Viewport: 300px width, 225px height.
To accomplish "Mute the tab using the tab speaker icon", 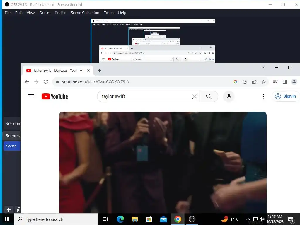I will click(81, 71).
